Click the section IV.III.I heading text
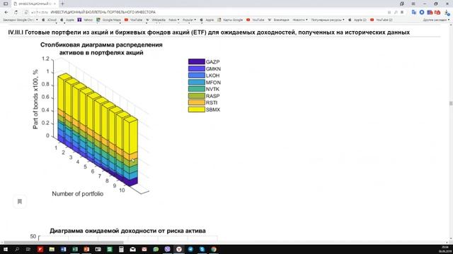Viewport: 453px width, 254px height. pos(209,32)
